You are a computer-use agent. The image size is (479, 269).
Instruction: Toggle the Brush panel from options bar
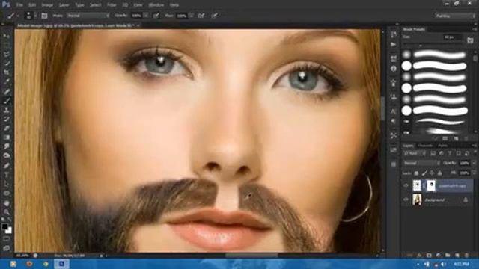click(x=44, y=16)
